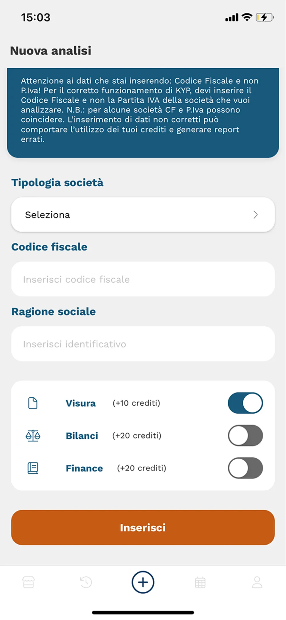Tap the Finance label text
286x620 pixels.
click(x=84, y=468)
